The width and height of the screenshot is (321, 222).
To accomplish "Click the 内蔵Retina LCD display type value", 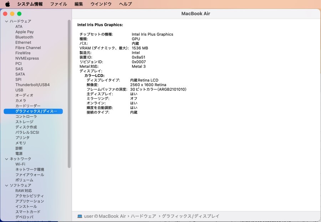I will click(144, 80).
